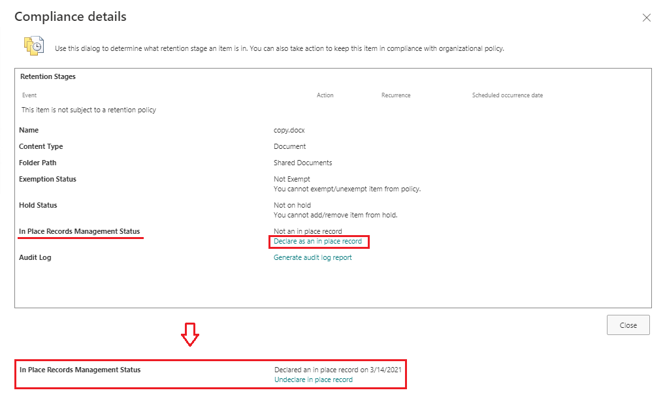The height and width of the screenshot is (401, 665).
Task: Select the Event column header
Action: [x=29, y=95]
